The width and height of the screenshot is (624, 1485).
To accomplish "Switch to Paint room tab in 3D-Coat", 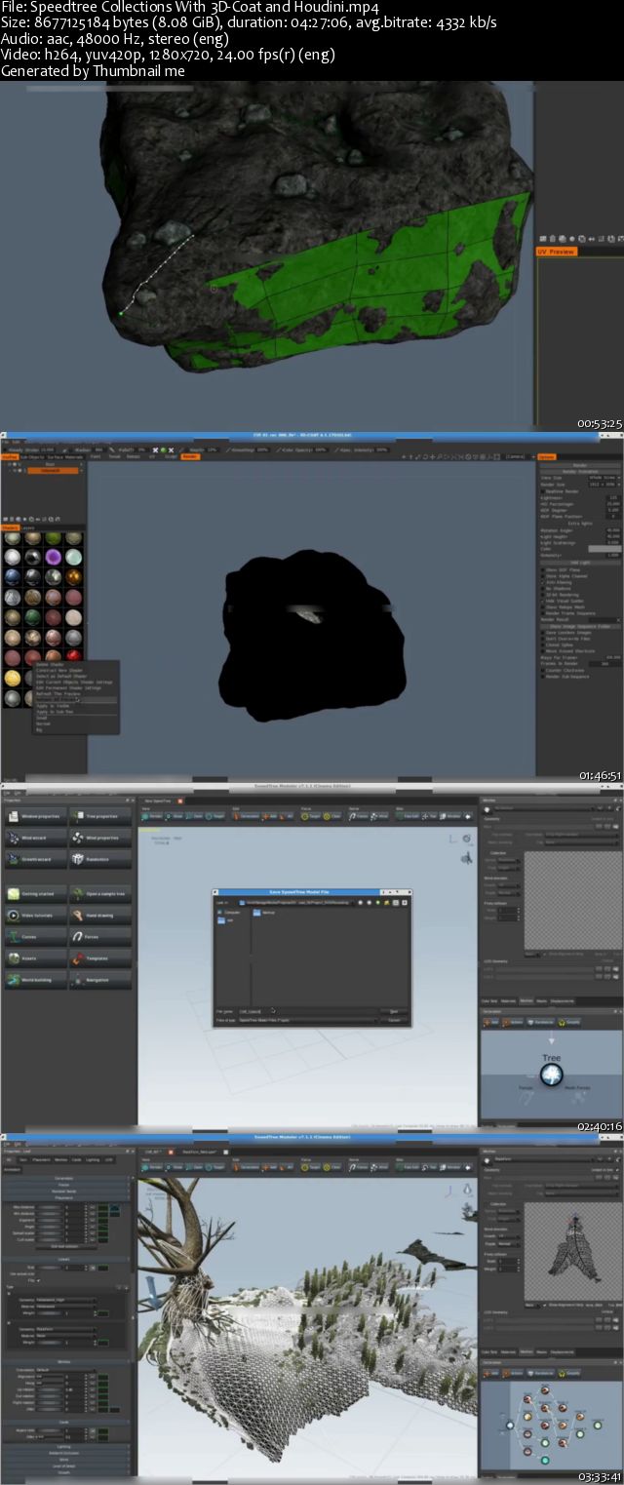I will click(96, 456).
